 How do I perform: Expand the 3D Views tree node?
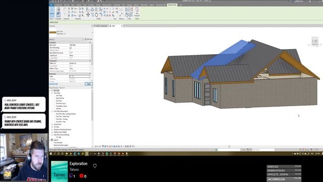click(x=52, y=127)
